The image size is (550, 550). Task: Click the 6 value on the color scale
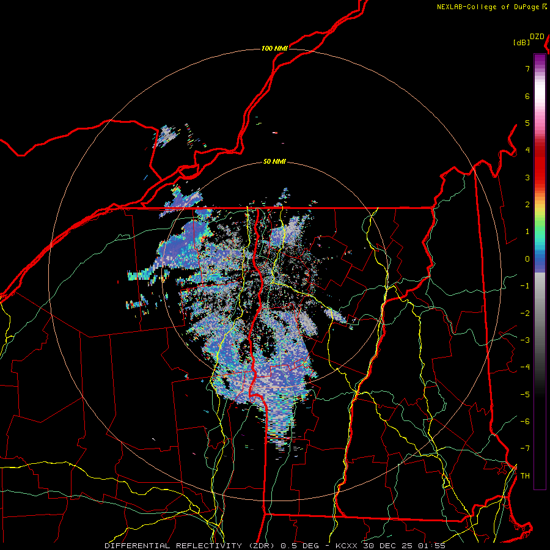click(527, 96)
